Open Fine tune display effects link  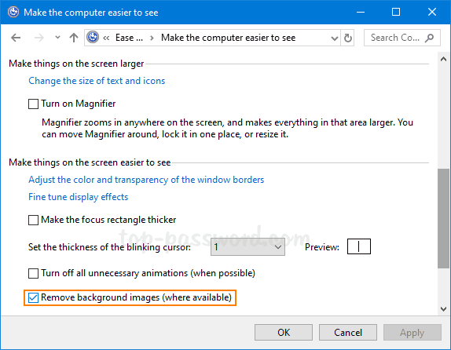tap(79, 197)
